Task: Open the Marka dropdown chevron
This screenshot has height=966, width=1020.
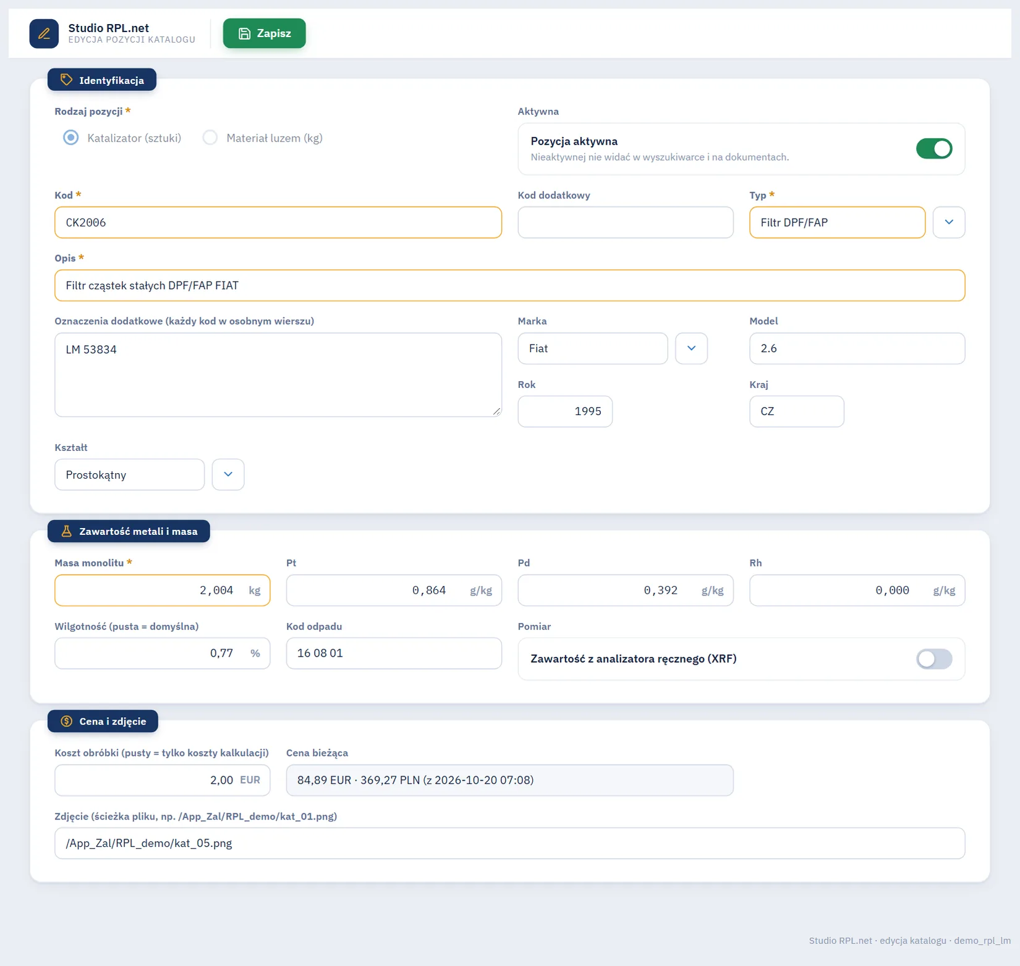Action: 691,348
